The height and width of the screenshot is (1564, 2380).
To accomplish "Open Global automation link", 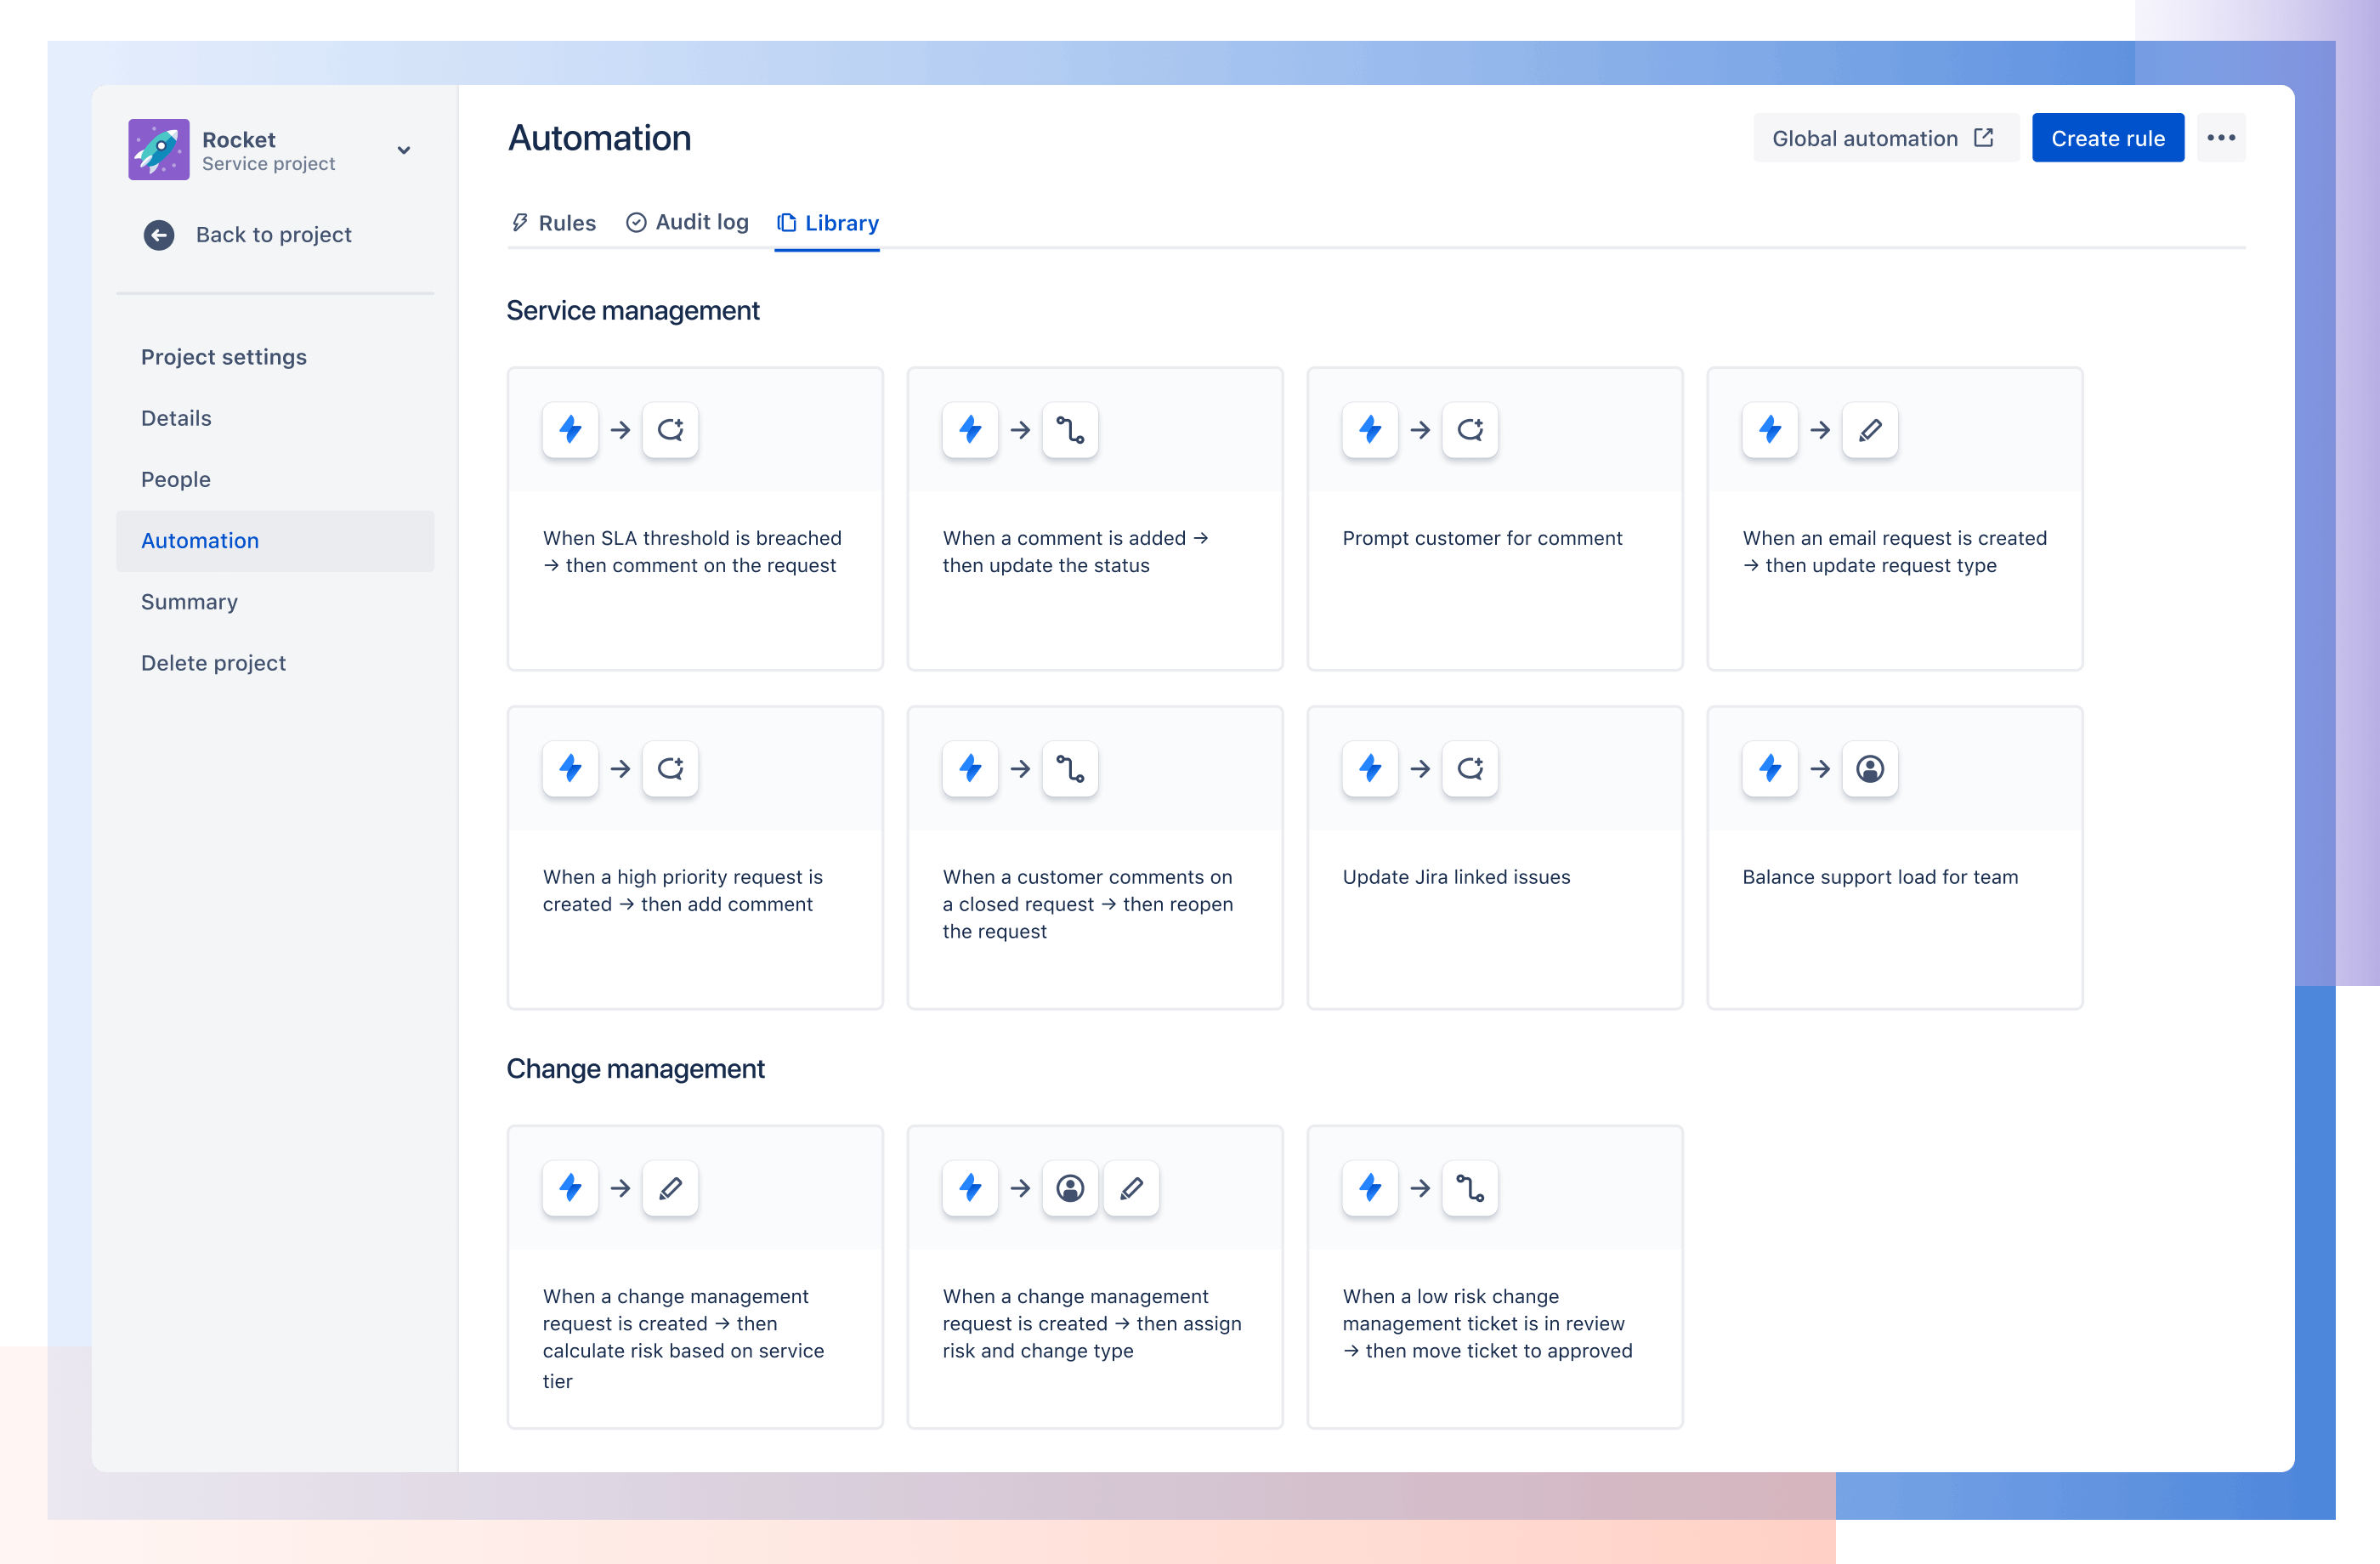I will point(1884,138).
